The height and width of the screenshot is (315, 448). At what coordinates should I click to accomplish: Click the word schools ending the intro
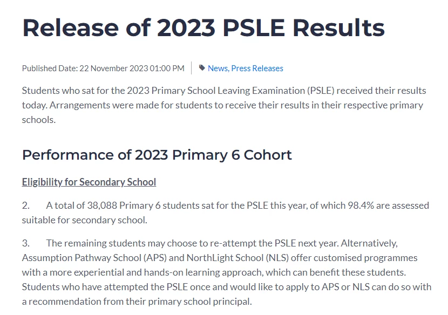[38, 120]
